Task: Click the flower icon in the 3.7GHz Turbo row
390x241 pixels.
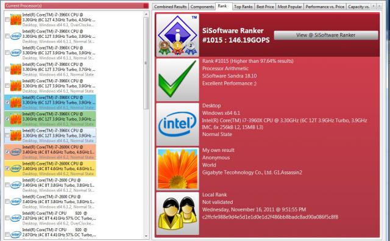Action: click(x=16, y=69)
